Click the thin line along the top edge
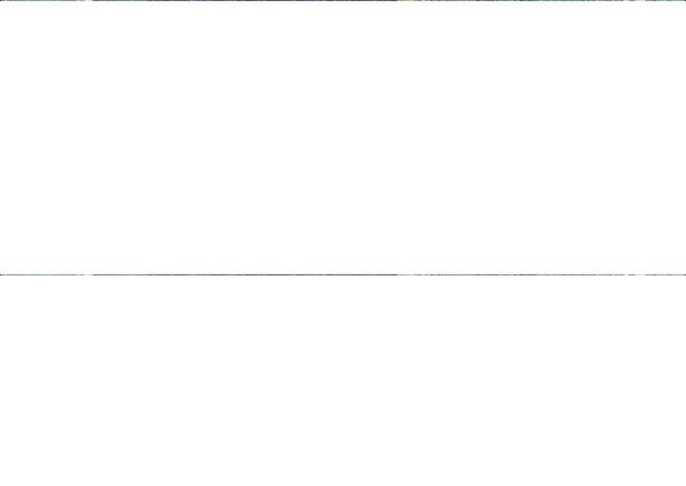 pos(343,1)
